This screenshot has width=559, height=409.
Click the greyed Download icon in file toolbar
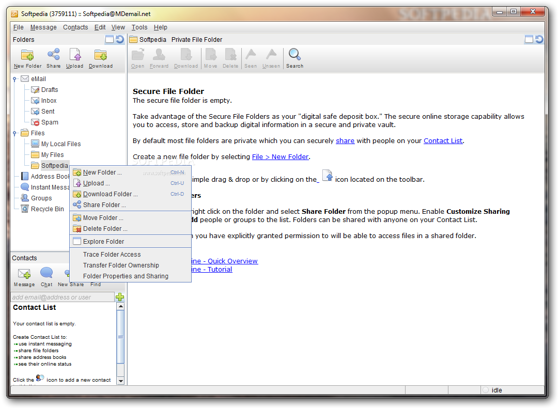pos(186,55)
